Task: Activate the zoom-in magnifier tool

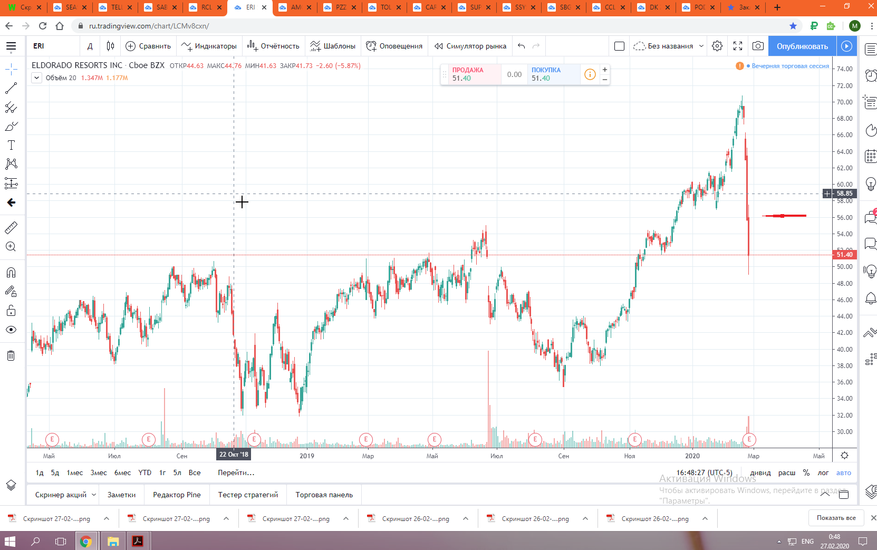Action: point(11,247)
